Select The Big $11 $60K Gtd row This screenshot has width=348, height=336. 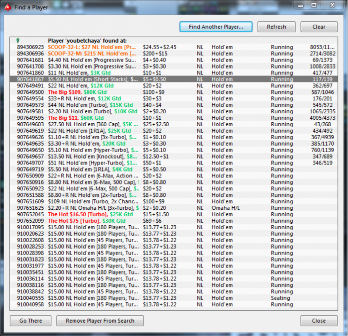[x=174, y=118]
